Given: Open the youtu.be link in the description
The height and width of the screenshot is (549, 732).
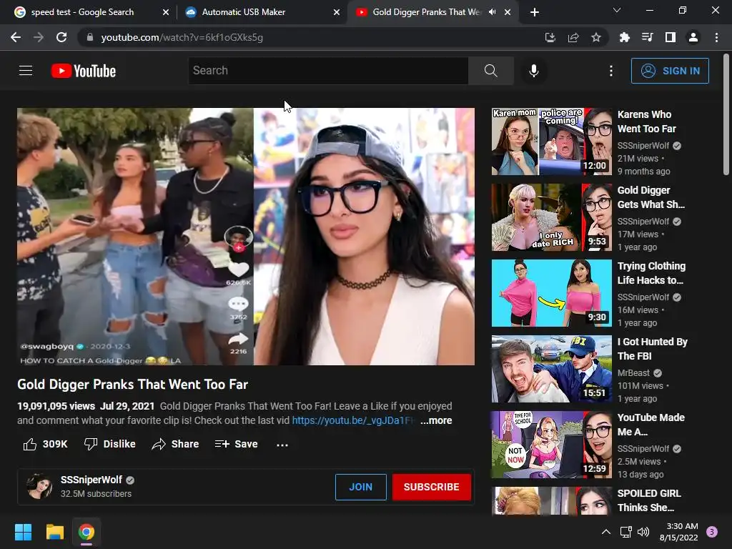Looking at the screenshot, I should point(353,420).
